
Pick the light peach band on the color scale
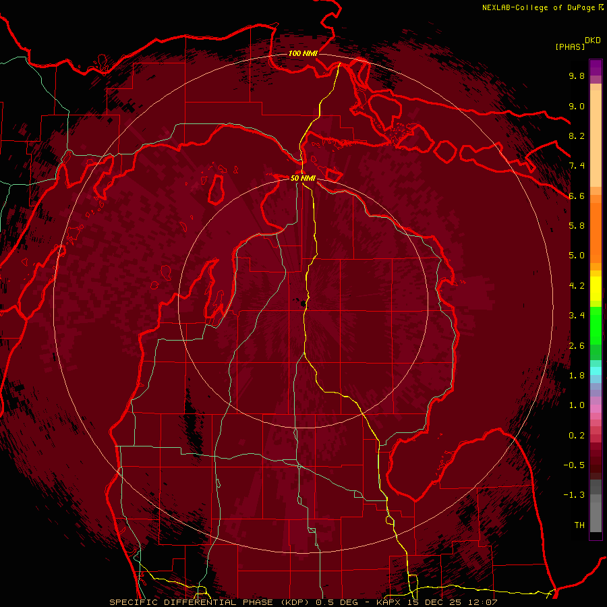click(596, 140)
